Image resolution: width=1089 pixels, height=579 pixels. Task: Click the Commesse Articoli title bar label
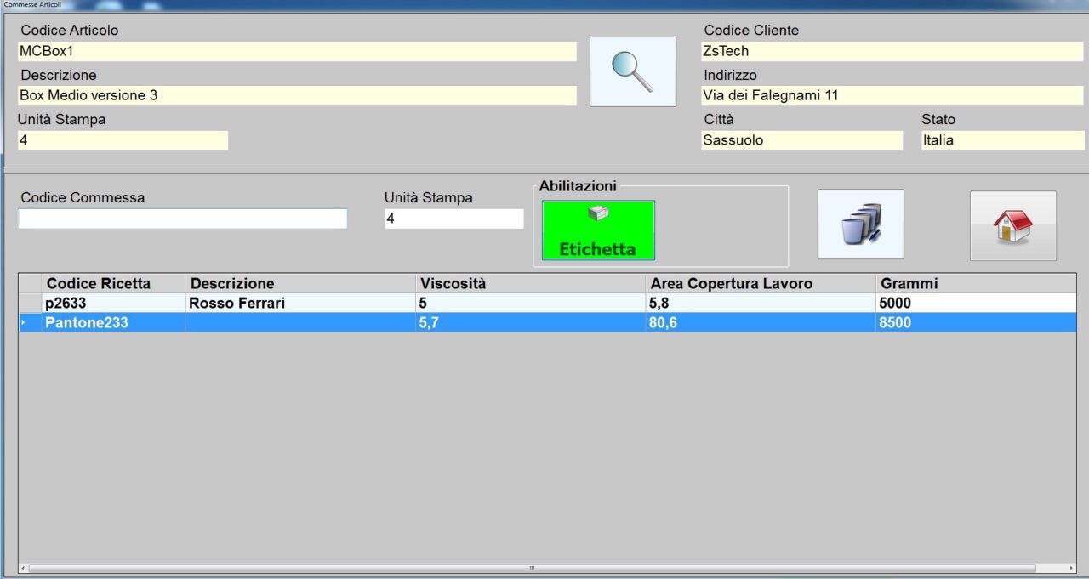pos(32,3)
